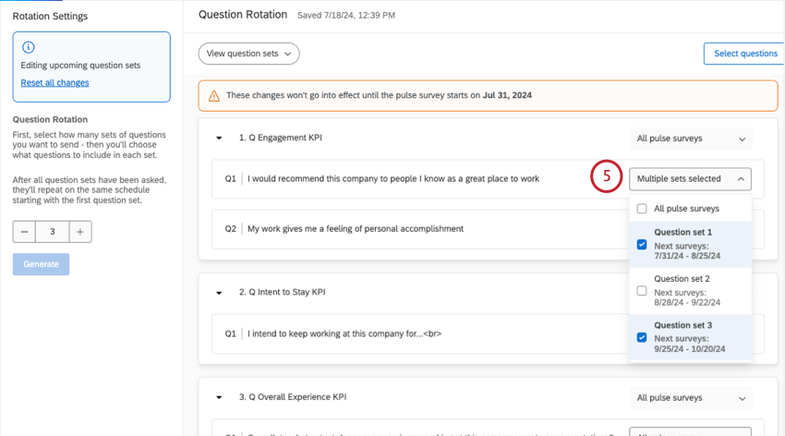This screenshot has height=436, width=785.
Task: Decrease question set count with minus button
Action: pyautogui.click(x=25, y=232)
